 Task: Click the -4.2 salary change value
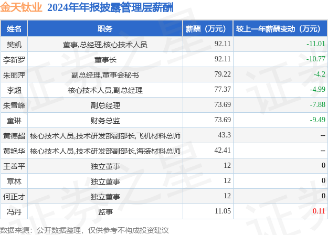(319, 74)
